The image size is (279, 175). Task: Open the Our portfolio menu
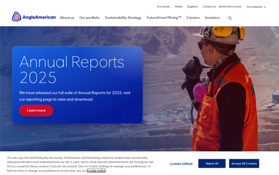[89, 18]
